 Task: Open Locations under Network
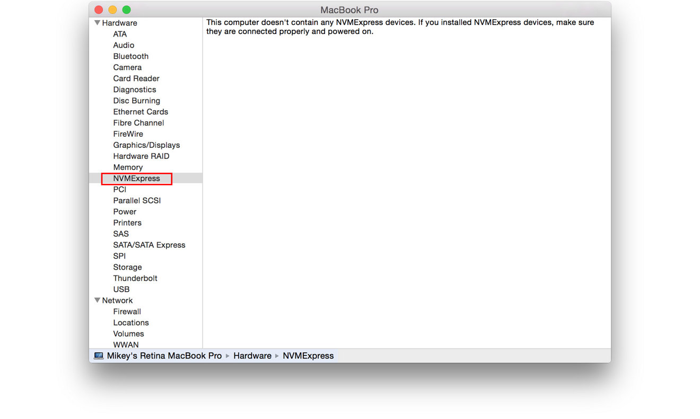pos(131,323)
